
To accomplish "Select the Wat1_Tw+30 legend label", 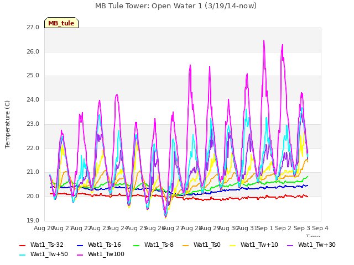I will click(x=317, y=245).
